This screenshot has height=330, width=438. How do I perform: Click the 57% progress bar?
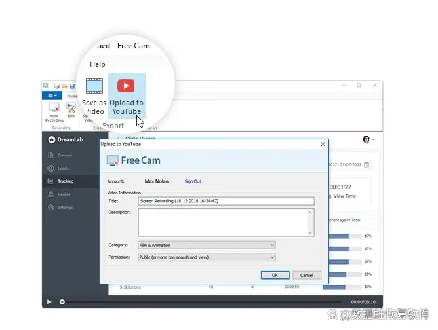coord(342,287)
